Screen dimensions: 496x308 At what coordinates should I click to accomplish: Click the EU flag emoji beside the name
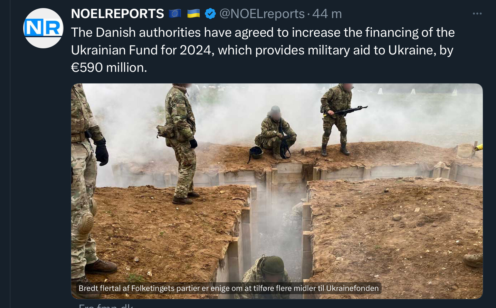click(175, 14)
